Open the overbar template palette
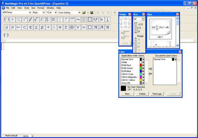The width and height of the screenshot is (198, 138). (66, 19)
